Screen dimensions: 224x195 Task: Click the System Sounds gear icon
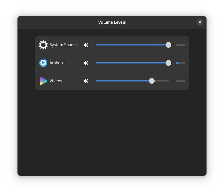click(x=43, y=45)
